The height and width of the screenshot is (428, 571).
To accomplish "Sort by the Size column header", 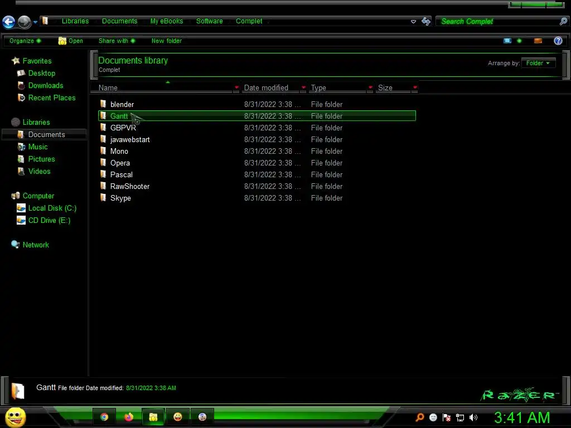I will click(x=394, y=87).
